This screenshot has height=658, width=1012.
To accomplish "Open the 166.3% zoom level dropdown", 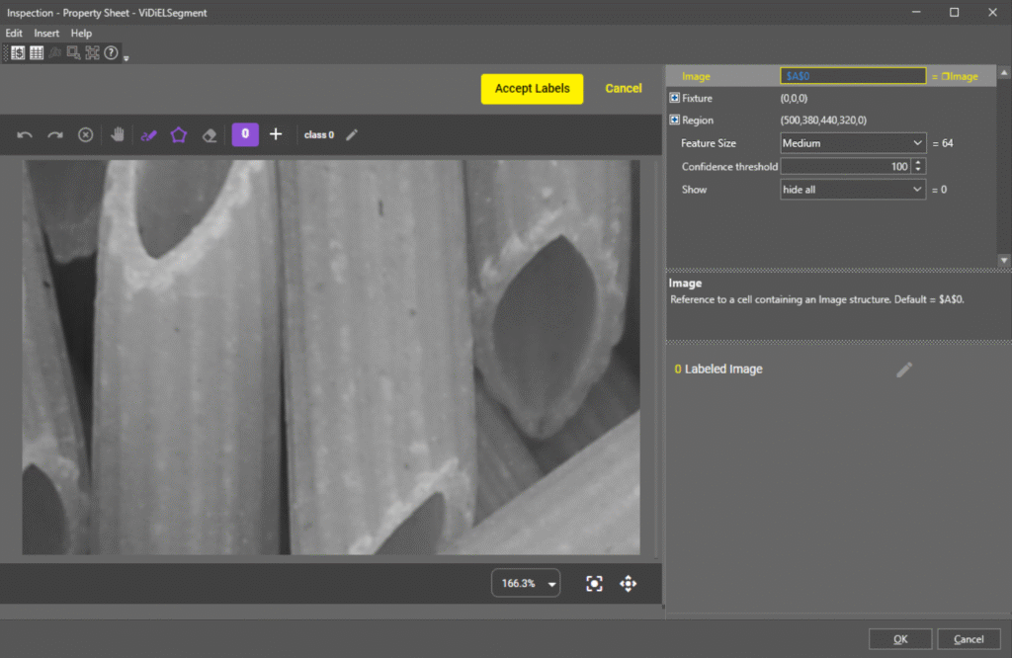I will [526, 584].
